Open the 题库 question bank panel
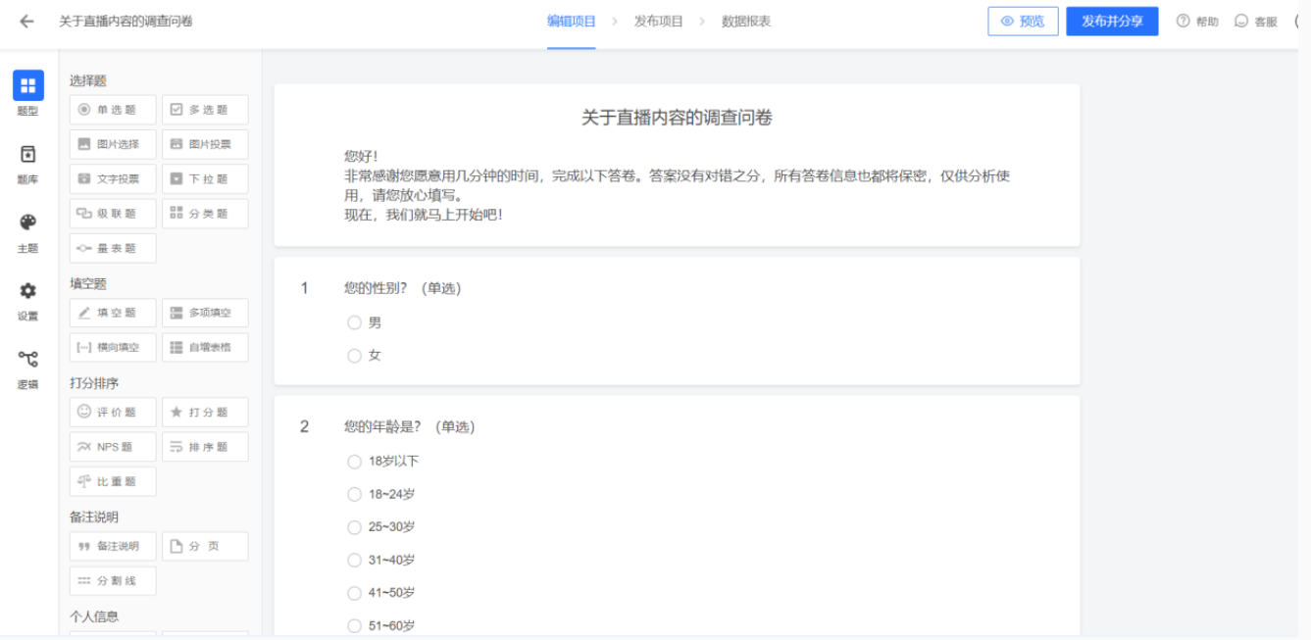This screenshot has width=1311, height=640. point(27,161)
